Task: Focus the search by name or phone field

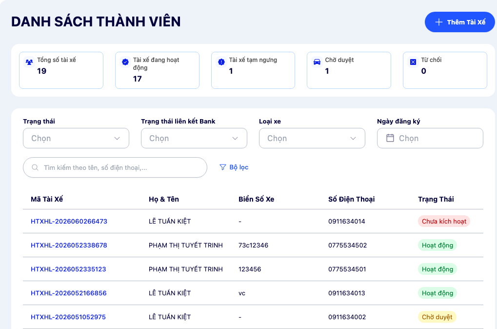Action: coord(115,167)
